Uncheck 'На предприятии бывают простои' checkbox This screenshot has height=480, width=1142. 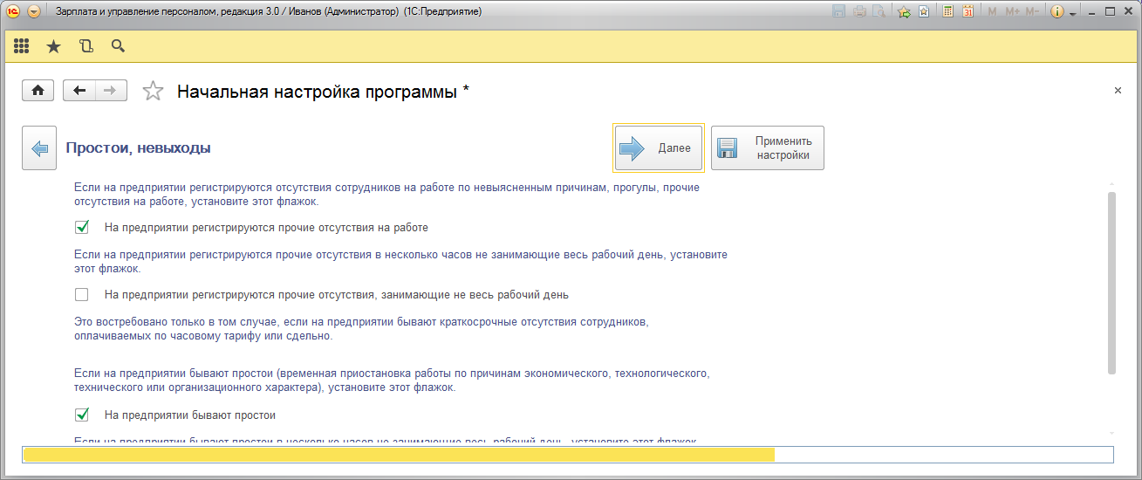coord(82,415)
